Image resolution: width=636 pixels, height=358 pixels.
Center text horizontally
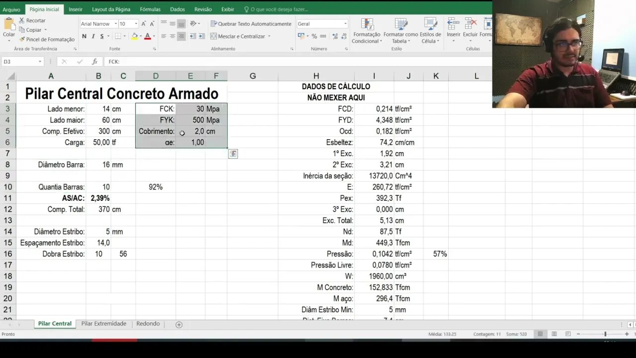(x=172, y=36)
